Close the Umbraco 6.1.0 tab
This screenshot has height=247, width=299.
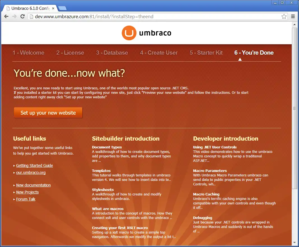[53, 8]
